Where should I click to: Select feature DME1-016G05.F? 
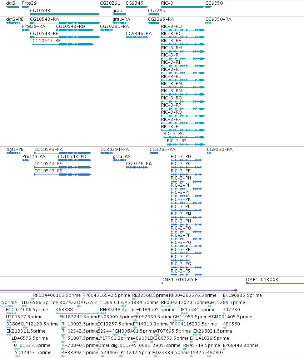coord(163,283)
